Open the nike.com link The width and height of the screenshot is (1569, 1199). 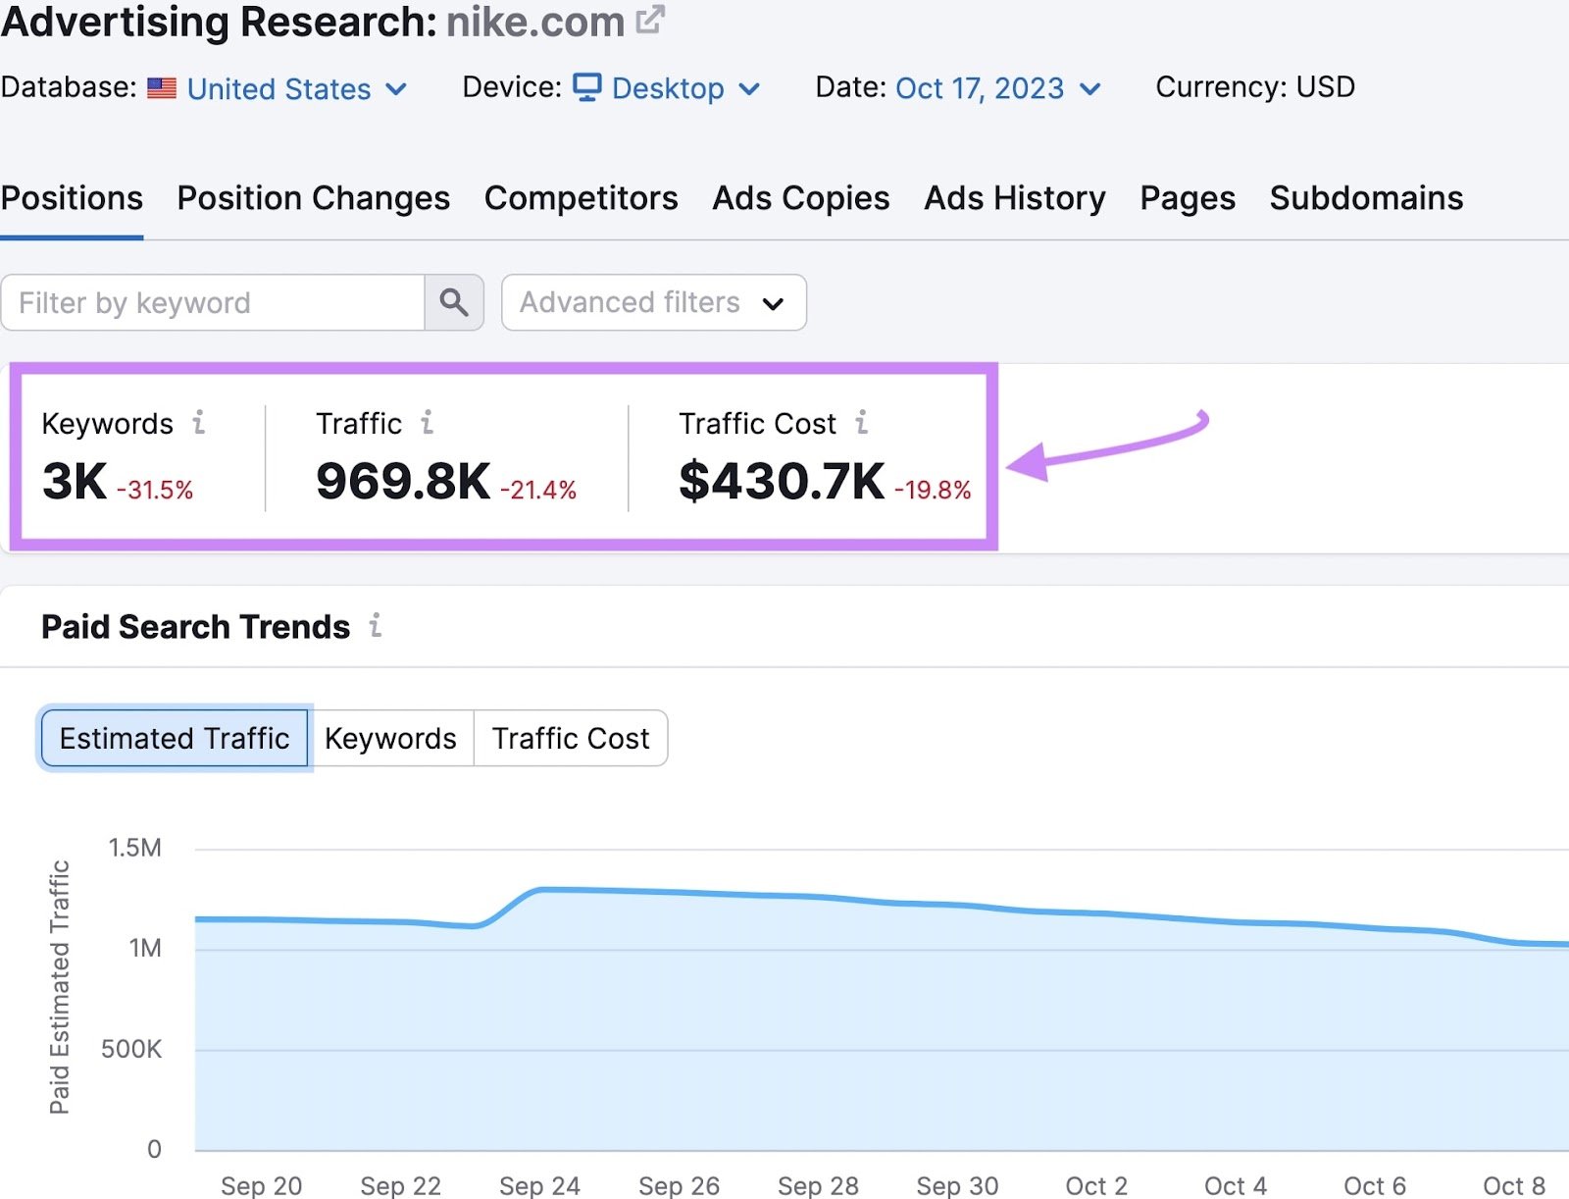[534, 21]
